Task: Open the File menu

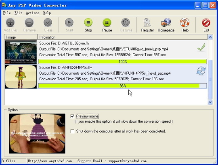Action: point(7,13)
